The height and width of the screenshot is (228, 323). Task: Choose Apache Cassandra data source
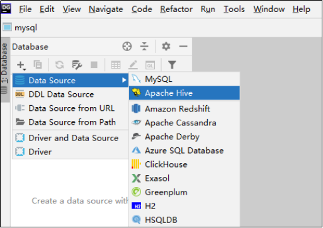[x=184, y=123]
